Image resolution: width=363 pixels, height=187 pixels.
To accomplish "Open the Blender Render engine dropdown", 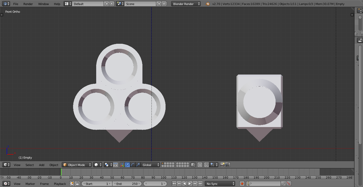I will pyautogui.click(x=186, y=4).
